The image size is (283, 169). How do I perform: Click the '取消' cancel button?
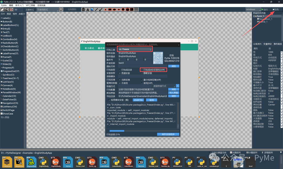tap(152, 100)
